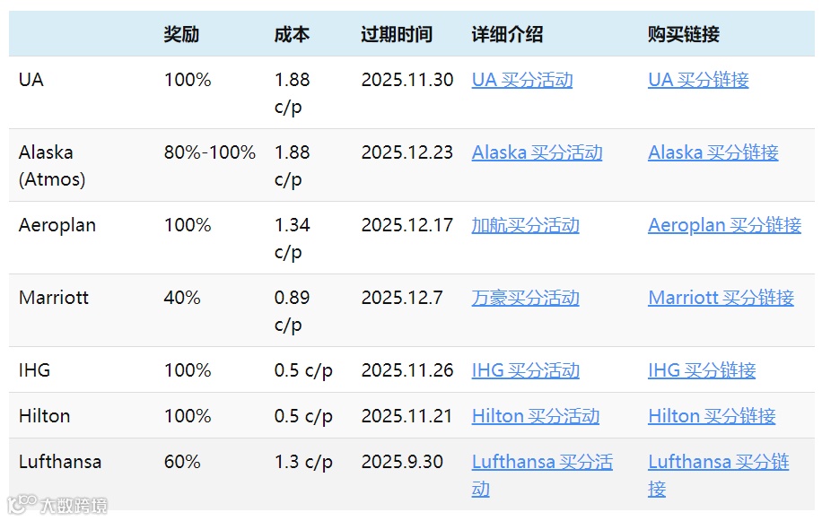Open the Lufthansa 买分链接 link
The height and width of the screenshot is (521, 822).
point(718,475)
